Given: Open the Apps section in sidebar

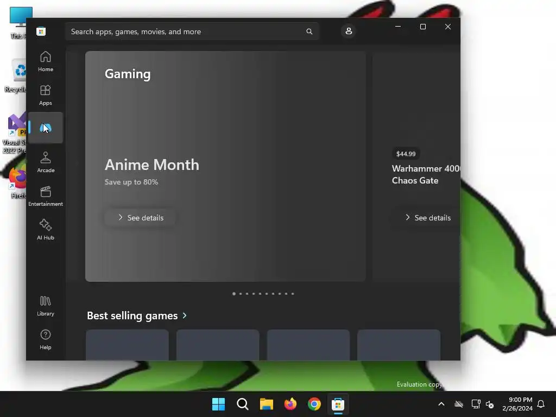Looking at the screenshot, I should tap(46, 95).
